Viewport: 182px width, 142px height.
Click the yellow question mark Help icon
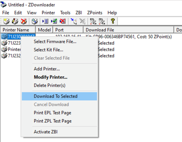click(113, 21)
